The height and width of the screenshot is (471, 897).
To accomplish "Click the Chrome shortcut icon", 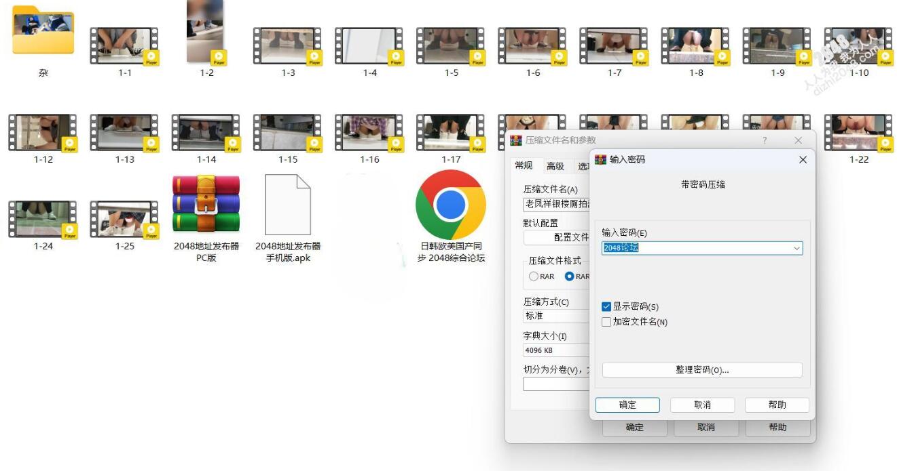I will (450, 204).
